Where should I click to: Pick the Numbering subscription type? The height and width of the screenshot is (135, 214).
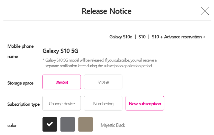[x=103, y=103]
